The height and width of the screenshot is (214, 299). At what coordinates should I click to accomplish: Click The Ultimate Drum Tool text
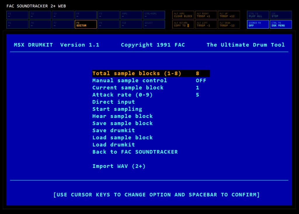tap(246, 45)
